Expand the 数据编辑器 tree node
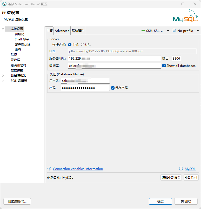Image resolution: width=201 pixels, height=209 pixels. pyautogui.click(x=3, y=76)
